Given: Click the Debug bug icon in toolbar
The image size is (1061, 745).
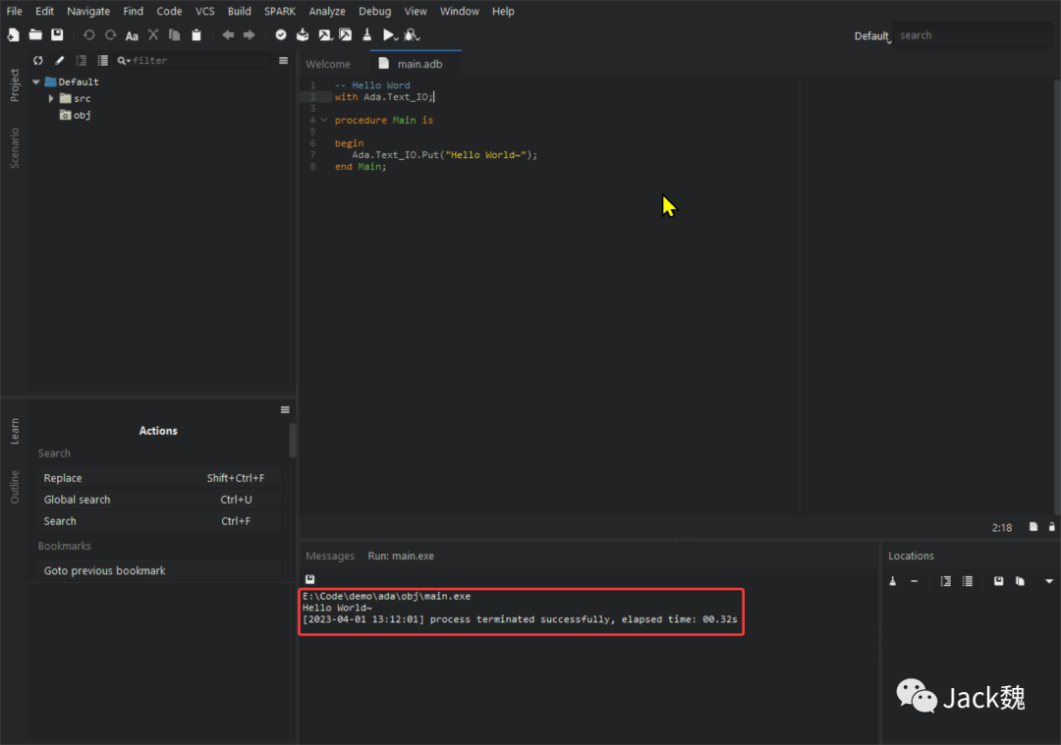Looking at the screenshot, I should 411,35.
